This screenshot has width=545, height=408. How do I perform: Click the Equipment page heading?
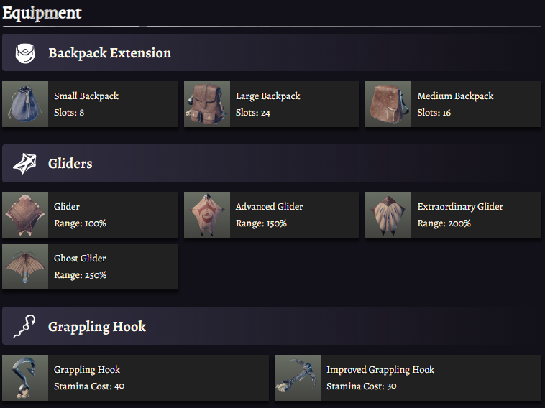click(x=42, y=13)
